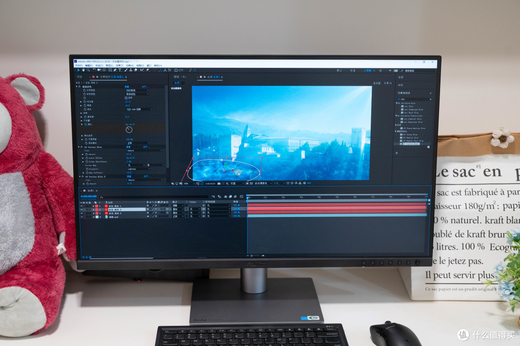Open the active camera view dropdown below viewer
This screenshot has width=520, height=346.
pos(263,183)
